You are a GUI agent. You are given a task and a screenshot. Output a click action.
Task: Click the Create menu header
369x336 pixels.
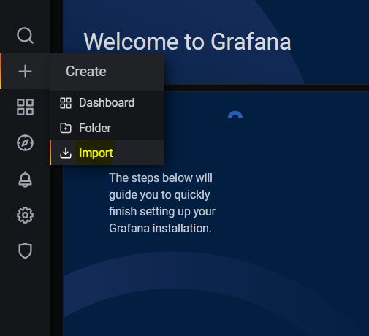86,72
